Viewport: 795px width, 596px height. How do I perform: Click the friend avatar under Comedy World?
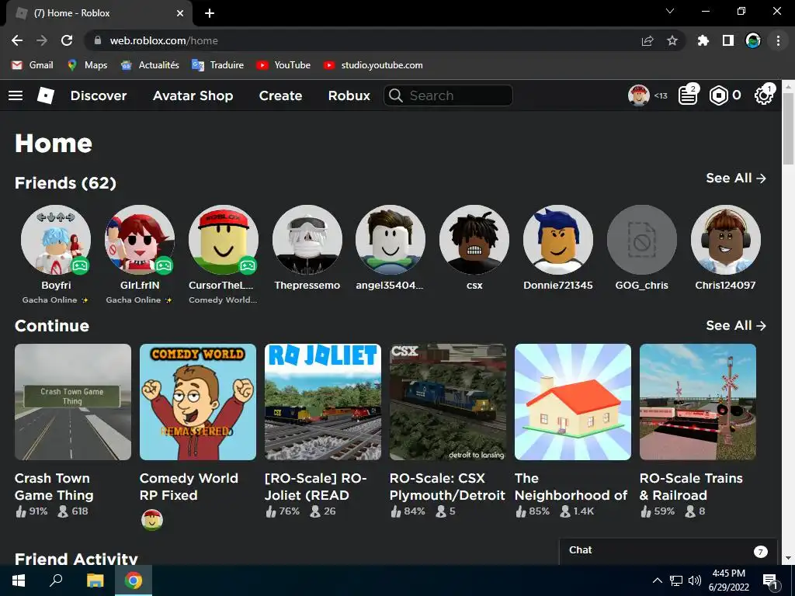(151, 520)
